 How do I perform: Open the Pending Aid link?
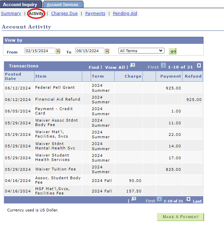[125, 14]
